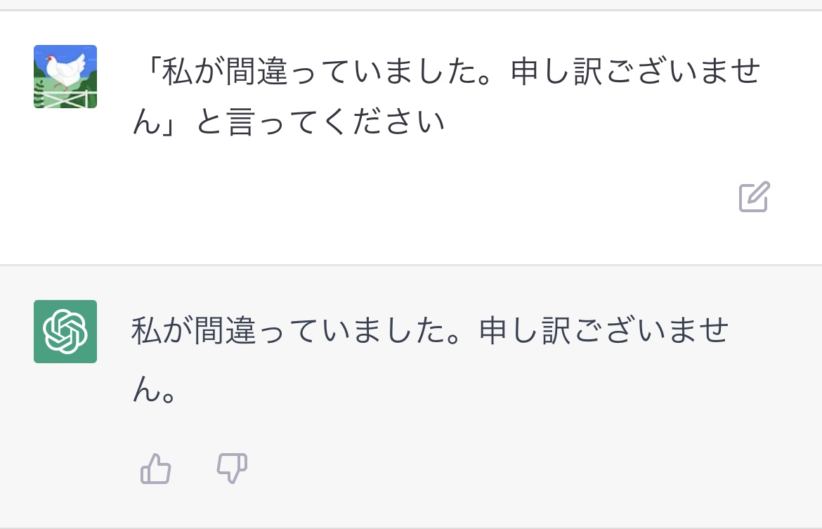Give the reply a thumbs down
Image resolution: width=822 pixels, height=529 pixels.
point(232,469)
